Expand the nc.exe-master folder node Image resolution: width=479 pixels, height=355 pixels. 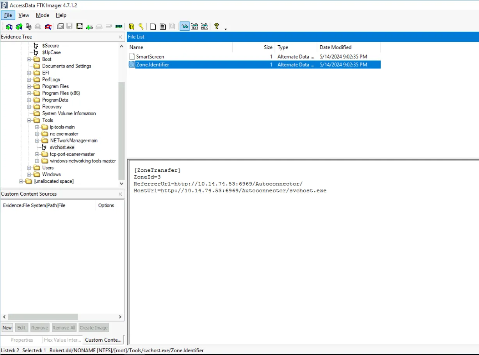37,134
